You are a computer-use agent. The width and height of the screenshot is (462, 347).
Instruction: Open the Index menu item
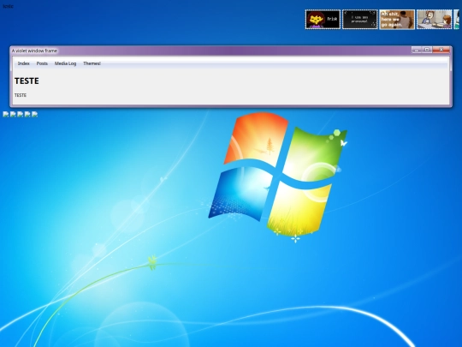coord(24,63)
